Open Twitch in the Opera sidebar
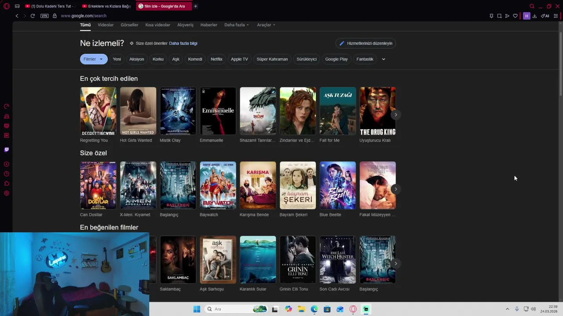The width and height of the screenshot is (563, 316). (x=6, y=150)
